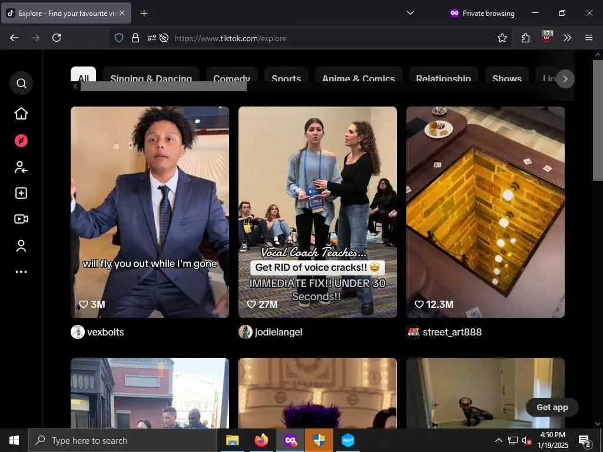Screen dimensions: 603x452
Task: Click browser Forward arrow
Action: pyautogui.click(x=35, y=38)
